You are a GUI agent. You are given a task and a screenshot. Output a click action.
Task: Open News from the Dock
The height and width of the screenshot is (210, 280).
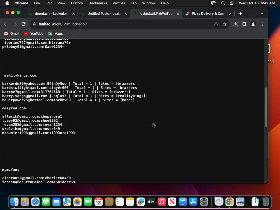pyautogui.click(x=172, y=202)
